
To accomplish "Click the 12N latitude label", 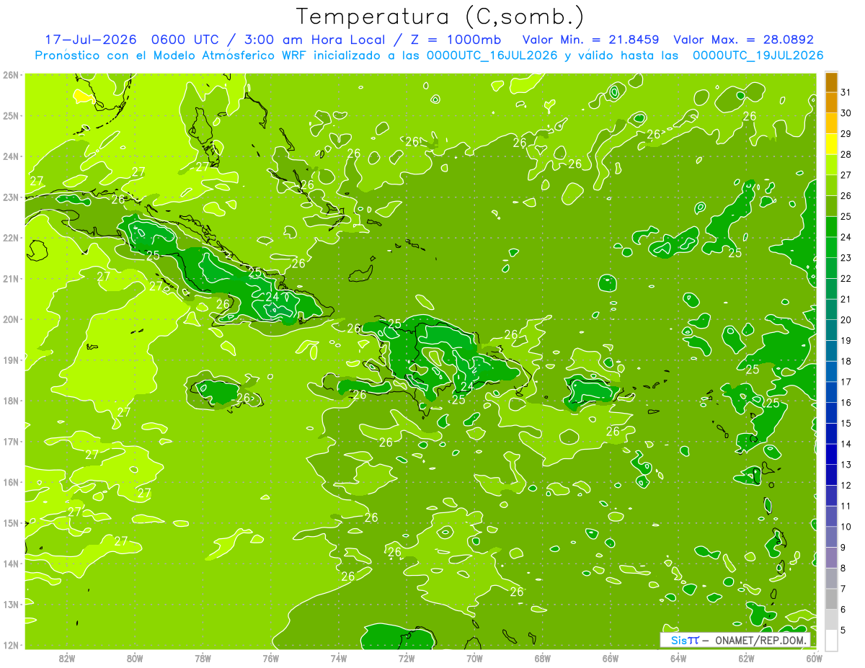I will coord(11,645).
